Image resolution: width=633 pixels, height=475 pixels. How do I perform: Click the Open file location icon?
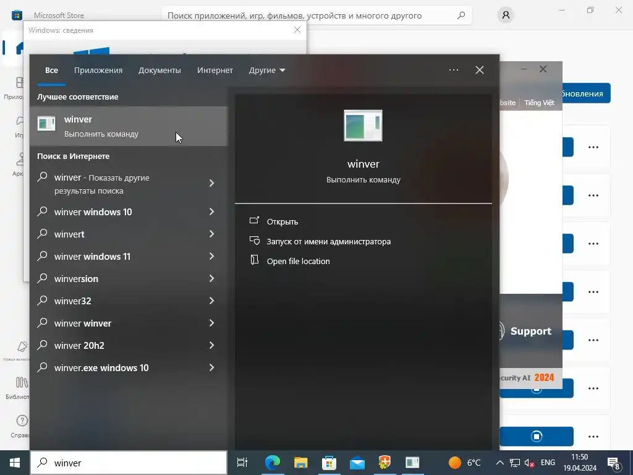[254, 260]
